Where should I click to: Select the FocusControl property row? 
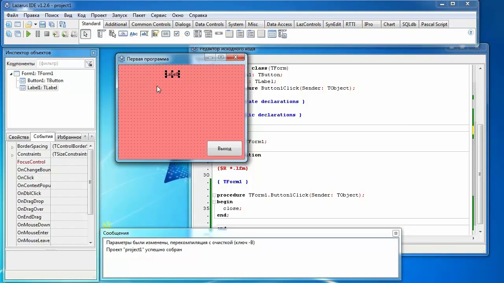(x=52, y=162)
